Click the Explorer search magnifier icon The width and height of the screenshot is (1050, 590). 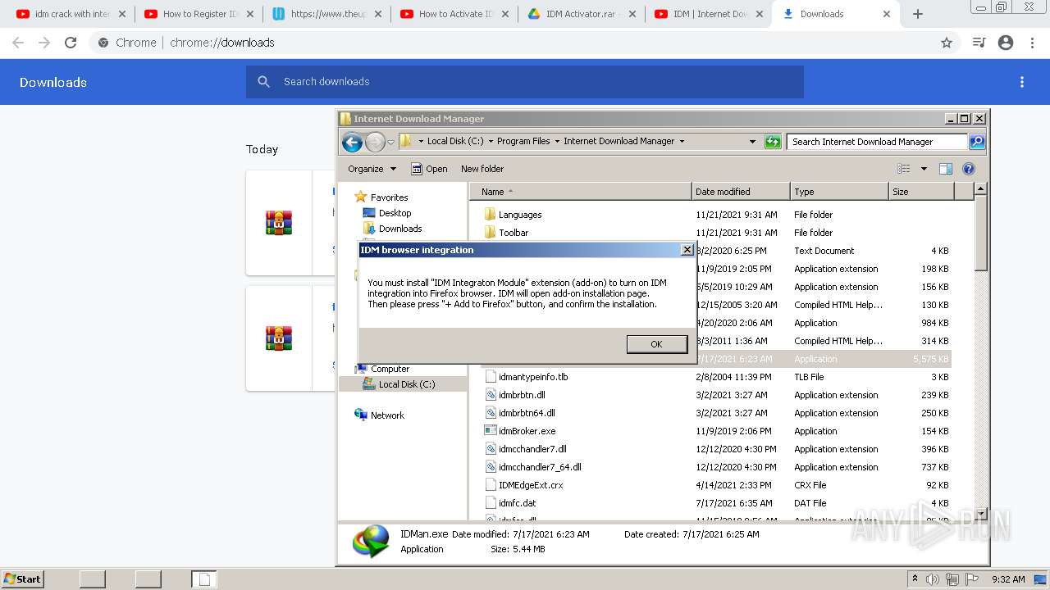click(977, 142)
